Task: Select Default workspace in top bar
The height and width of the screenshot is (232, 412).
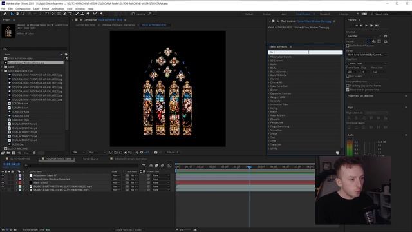Action: [249, 14]
